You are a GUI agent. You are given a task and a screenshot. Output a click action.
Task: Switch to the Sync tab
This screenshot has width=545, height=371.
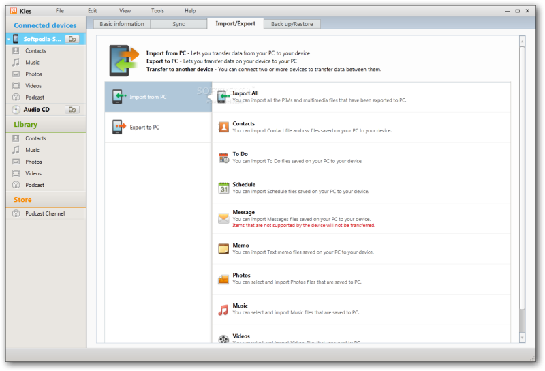point(178,24)
